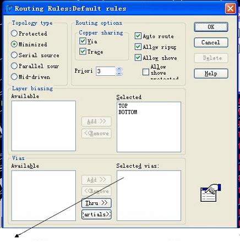The height and width of the screenshot is (243, 240).
Task: Click the help pointing-hand icon
Action: click(x=211, y=193)
